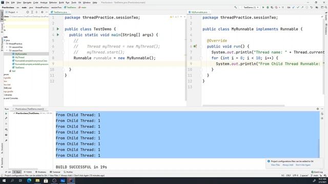Open the File menu
This screenshot has width=328, height=184.
[x=7, y=3]
